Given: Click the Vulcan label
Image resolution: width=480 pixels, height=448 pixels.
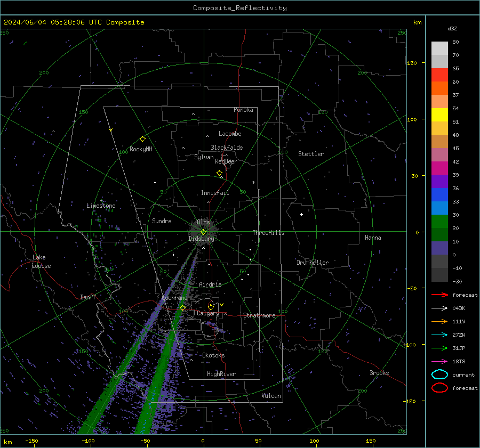Looking at the screenshot, I should point(271,396).
